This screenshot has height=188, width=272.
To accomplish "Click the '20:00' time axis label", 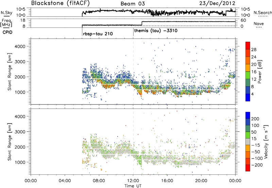I will 201,181.
